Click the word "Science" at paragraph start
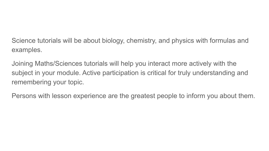The height and width of the screenshot is (151, 269). click(x=23, y=41)
